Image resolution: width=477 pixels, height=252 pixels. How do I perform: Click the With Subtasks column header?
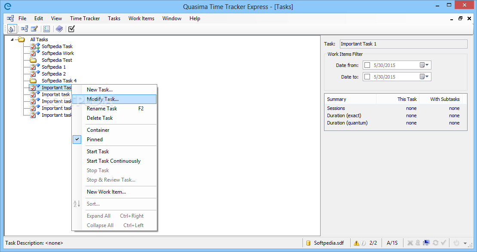click(440, 99)
